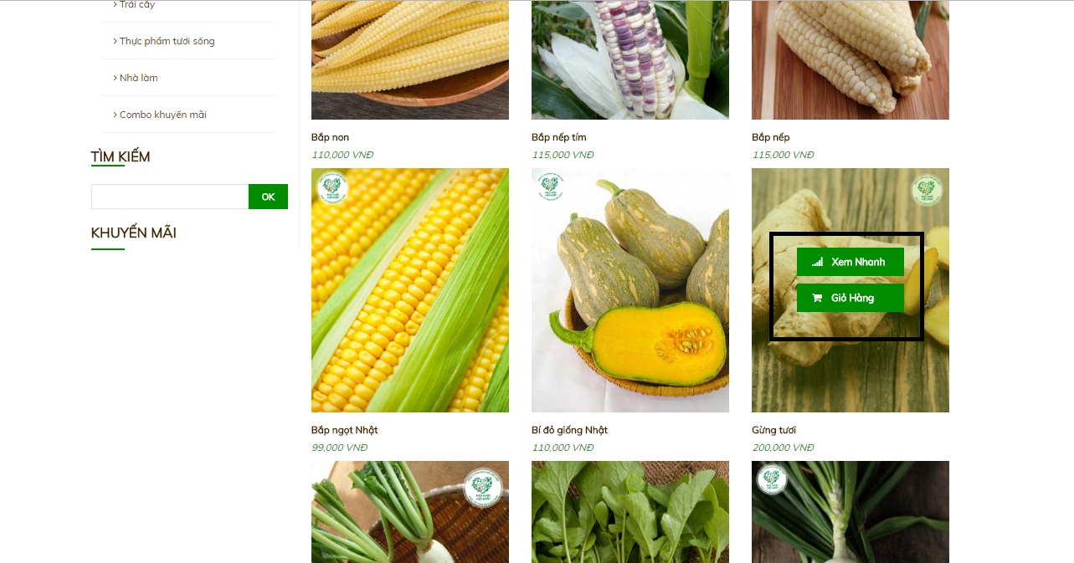The image size is (1074, 563).
Task: Expand the Combo khuyến mãi category
Action: [160, 115]
